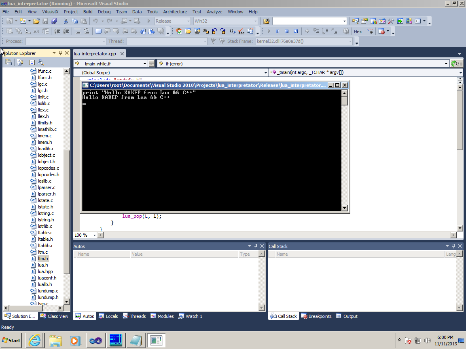
Task: Click View Class Diagram icon in Solution Explorer
Action: [41, 62]
